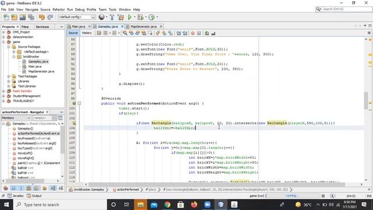373x210 pixels.
Task: Open Google Chrome from the taskbar
Action: tap(167, 205)
